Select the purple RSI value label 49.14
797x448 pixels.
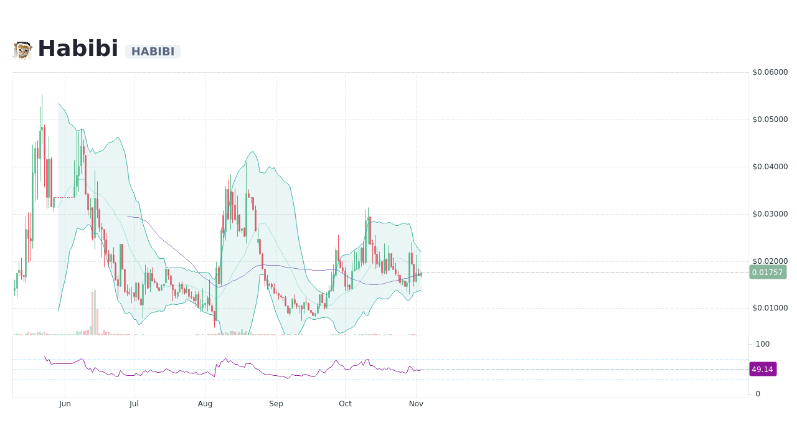(x=762, y=369)
